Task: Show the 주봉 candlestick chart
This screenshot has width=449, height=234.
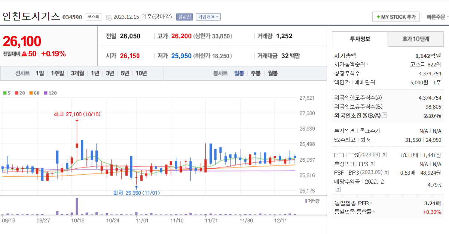Action: point(256,73)
